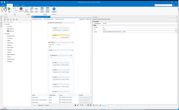Image resolution: width=179 pixels, height=110 pixels.
Task: Click the browse button in Read PDF text
Action: click(71, 58)
